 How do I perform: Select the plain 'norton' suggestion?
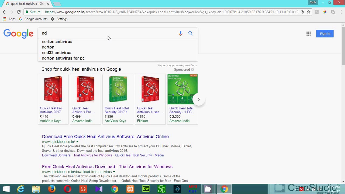pos(118,47)
